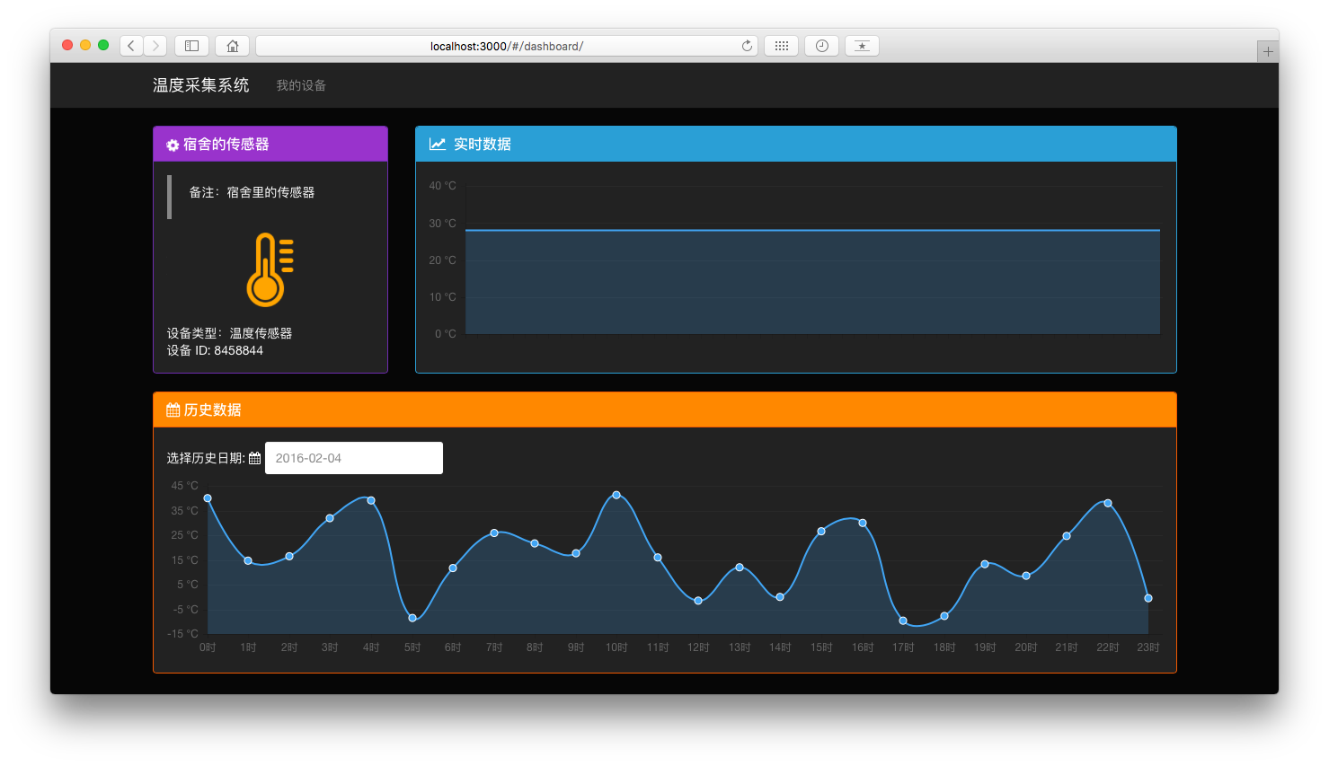Click the localhost:3000 address bar
This screenshot has height=766, width=1329.
(x=507, y=46)
